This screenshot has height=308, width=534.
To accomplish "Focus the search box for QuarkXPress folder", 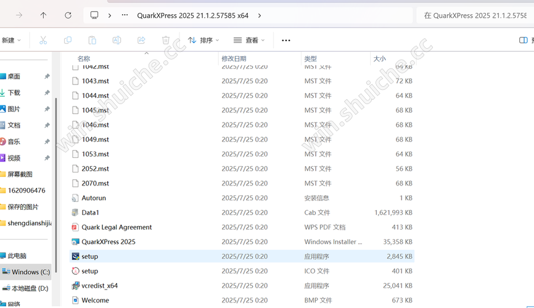I will (x=475, y=15).
